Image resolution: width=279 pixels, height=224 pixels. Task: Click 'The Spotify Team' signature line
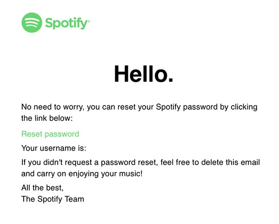pyautogui.click(x=53, y=199)
